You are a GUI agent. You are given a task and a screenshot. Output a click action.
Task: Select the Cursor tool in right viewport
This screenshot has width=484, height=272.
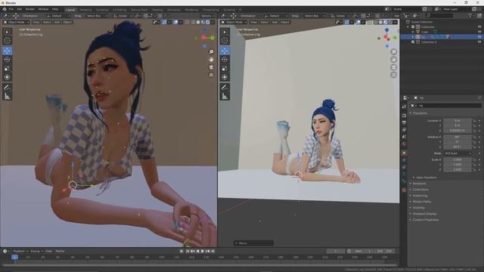[225, 41]
